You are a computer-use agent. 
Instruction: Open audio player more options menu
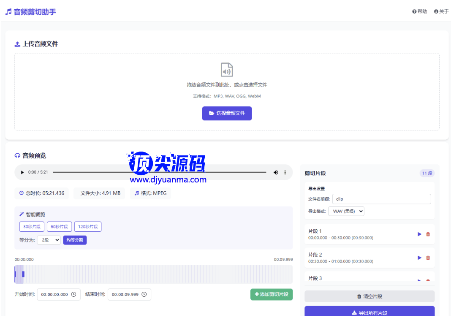pyautogui.click(x=285, y=172)
